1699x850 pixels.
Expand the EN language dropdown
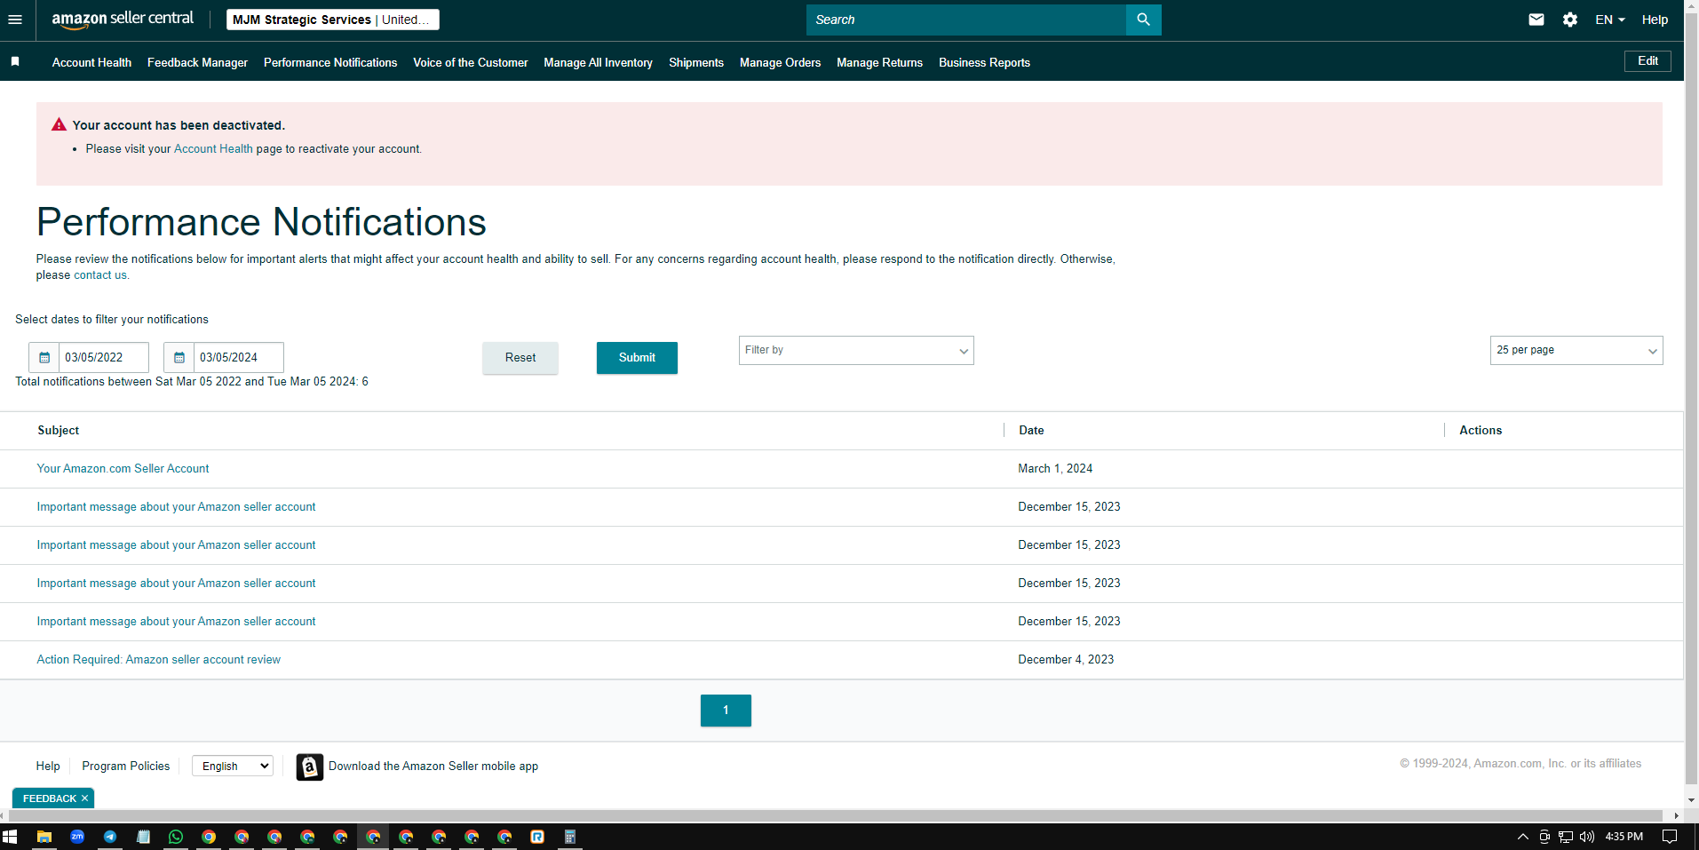click(1610, 20)
